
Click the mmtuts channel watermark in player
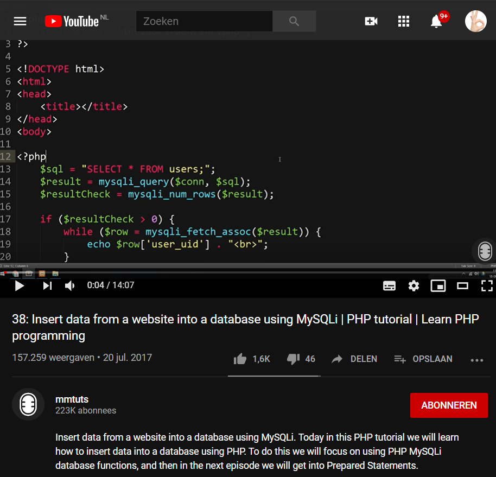[x=485, y=251]
